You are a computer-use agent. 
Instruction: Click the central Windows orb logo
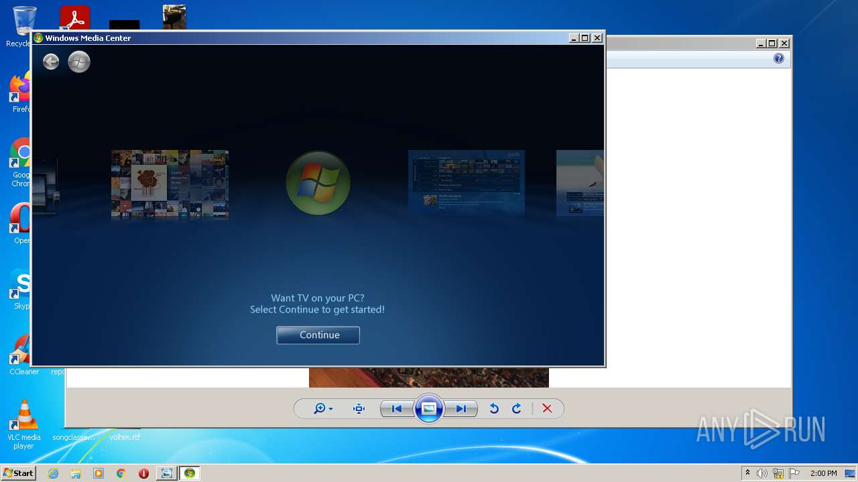(x=318, y=183)
